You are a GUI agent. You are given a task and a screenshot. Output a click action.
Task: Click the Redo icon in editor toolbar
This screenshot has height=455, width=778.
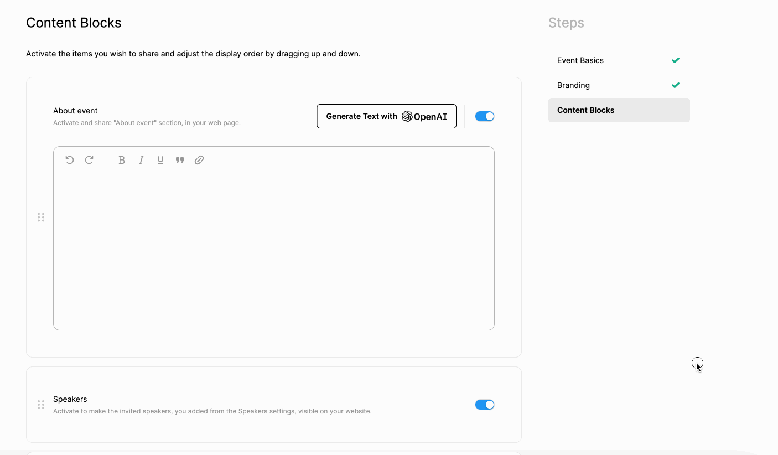point(89,160)
